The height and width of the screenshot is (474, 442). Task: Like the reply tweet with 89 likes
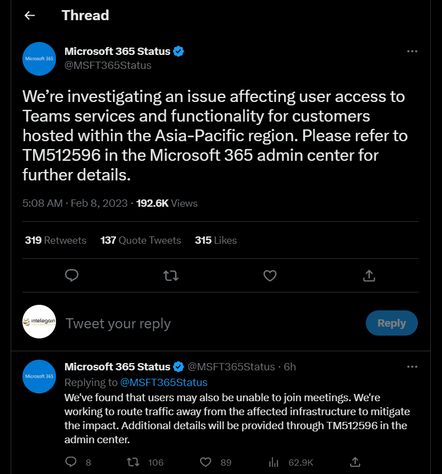tap(206, 462)
